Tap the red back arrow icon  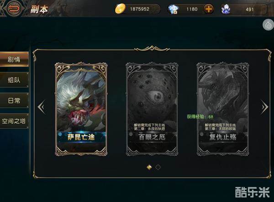coord(14,8)
